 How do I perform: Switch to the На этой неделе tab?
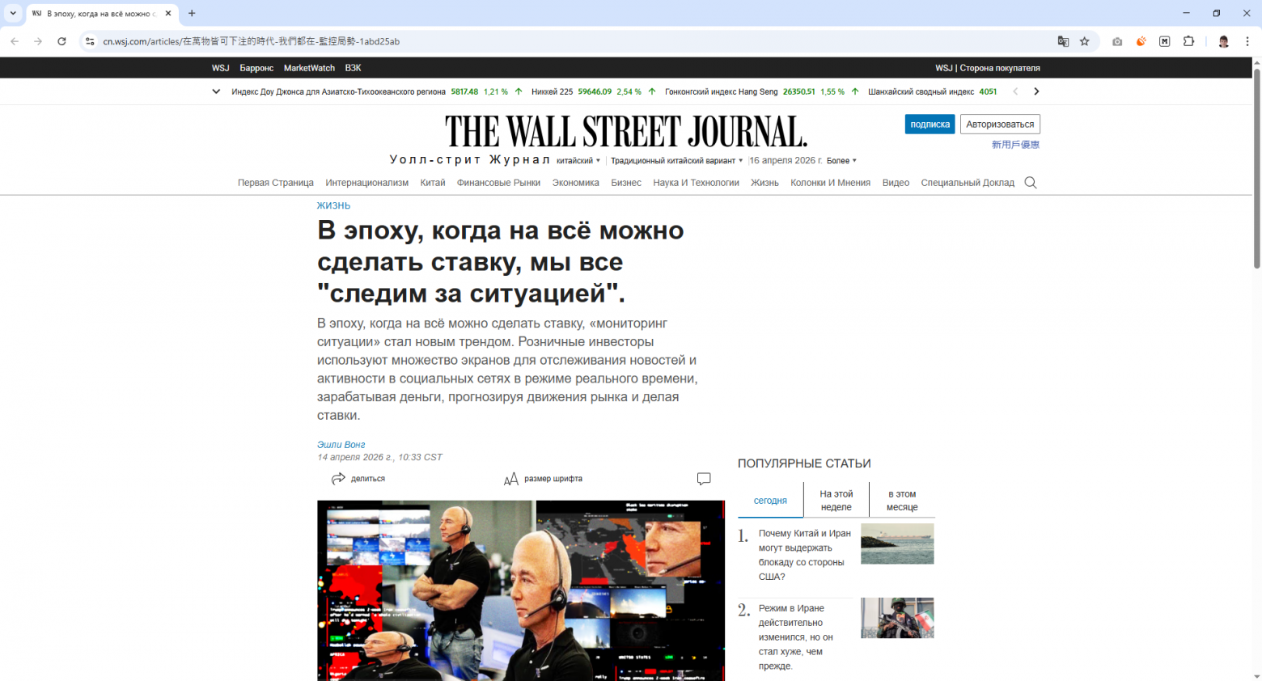[835, 500]
